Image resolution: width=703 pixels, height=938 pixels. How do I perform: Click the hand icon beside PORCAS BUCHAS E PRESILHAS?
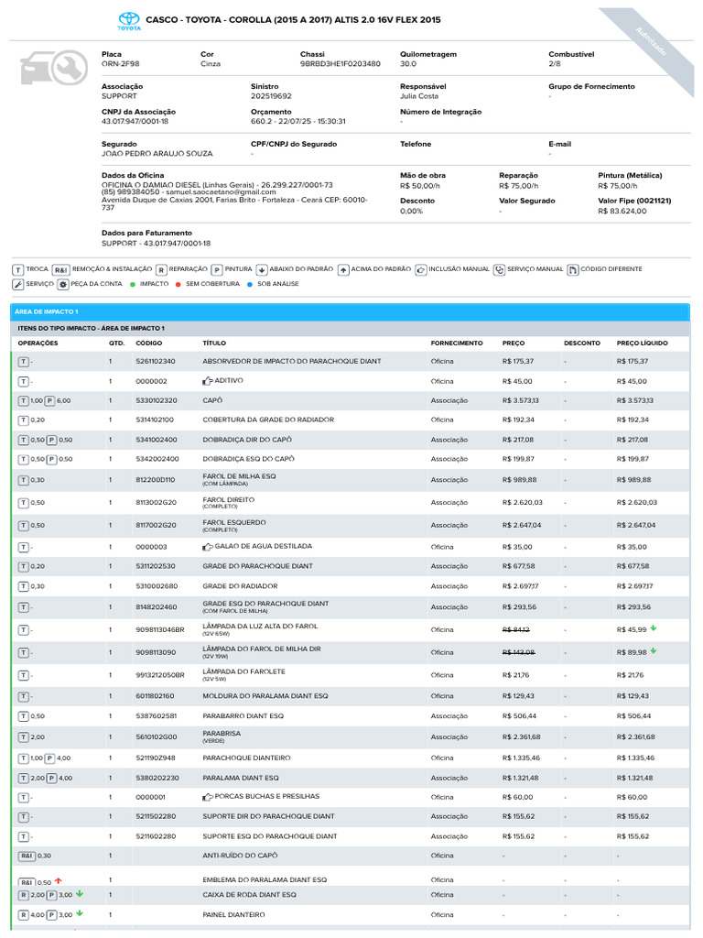point(208,797)
